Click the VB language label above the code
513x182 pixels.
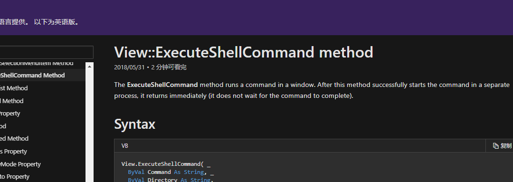(124, 146)
